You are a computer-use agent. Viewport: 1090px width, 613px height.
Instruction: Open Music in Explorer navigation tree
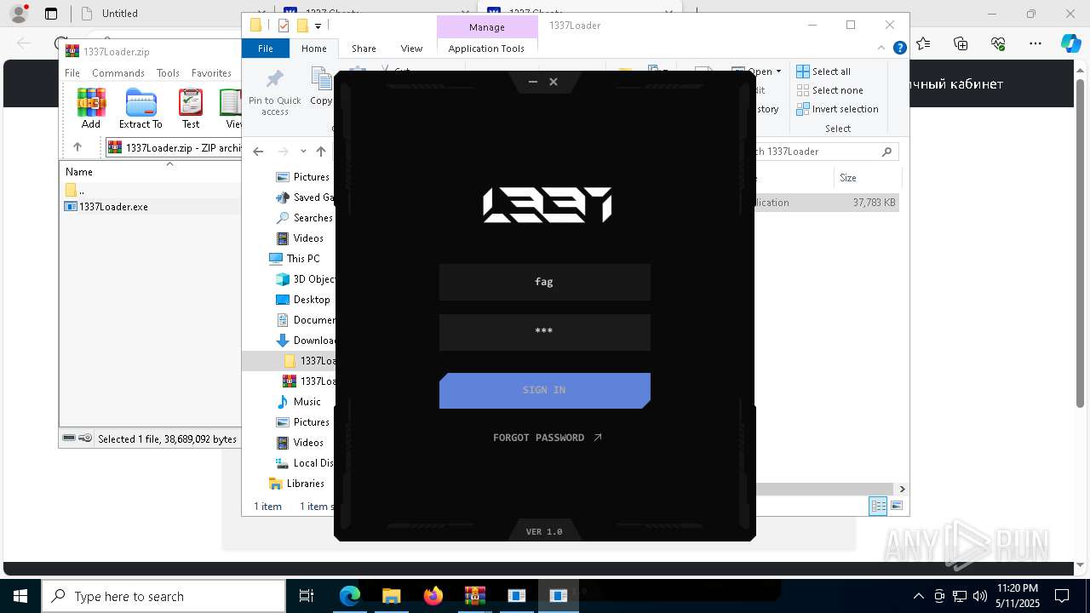click(299, 402)
